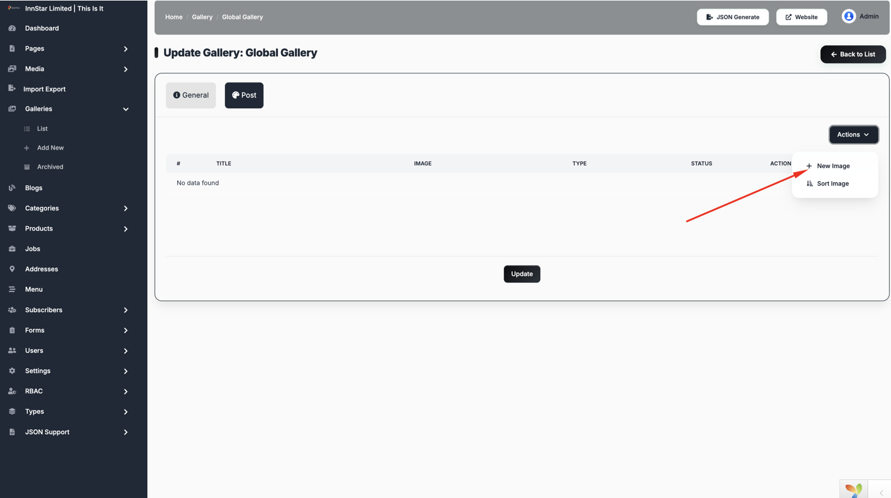Screen dimensions: 891x498
Task: Click the InnStar logo icon
Action: pos(13,8)
